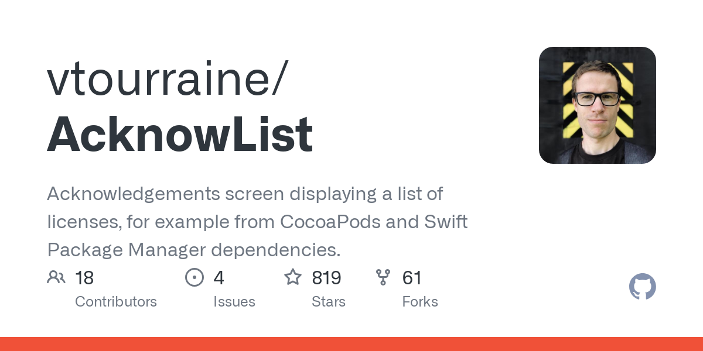Open the vtourraine profile avatar photo
The image size is (703, 351).
[x=597, y=105]
